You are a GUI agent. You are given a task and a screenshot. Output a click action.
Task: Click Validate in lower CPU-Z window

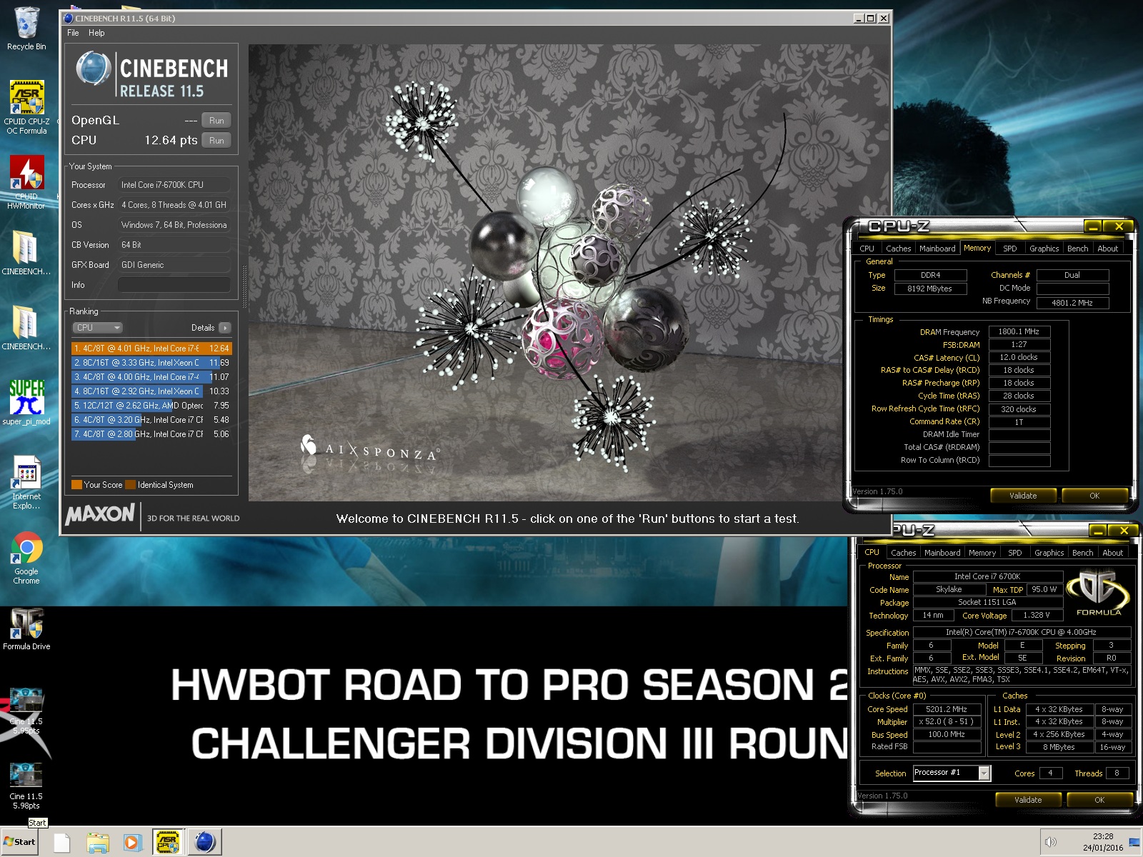pos(1028,800)
